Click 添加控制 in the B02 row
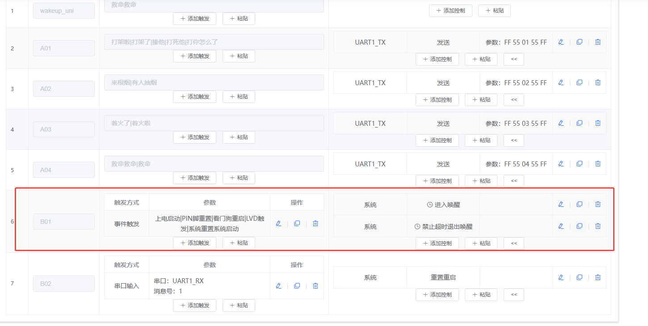 coord(437,294)
